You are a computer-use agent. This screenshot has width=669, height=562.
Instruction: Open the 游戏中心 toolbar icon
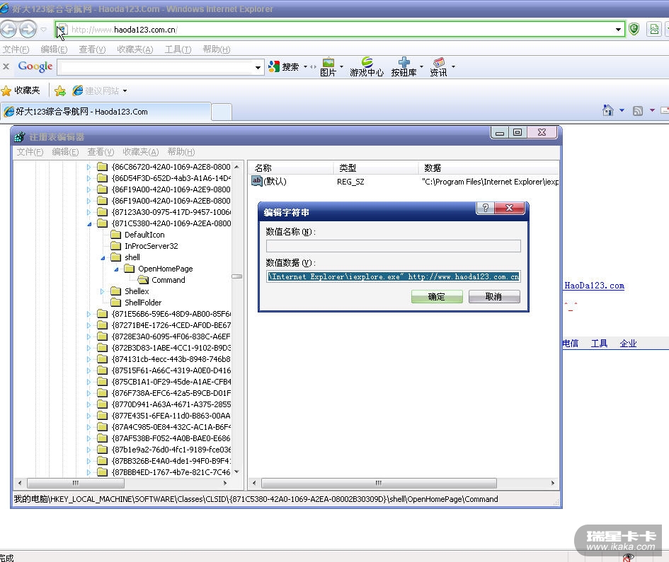coord(367,67)
